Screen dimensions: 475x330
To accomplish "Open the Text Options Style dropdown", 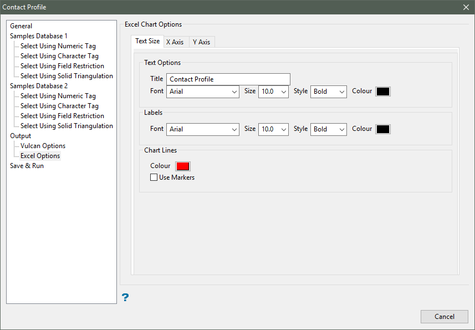I will 329,92.
